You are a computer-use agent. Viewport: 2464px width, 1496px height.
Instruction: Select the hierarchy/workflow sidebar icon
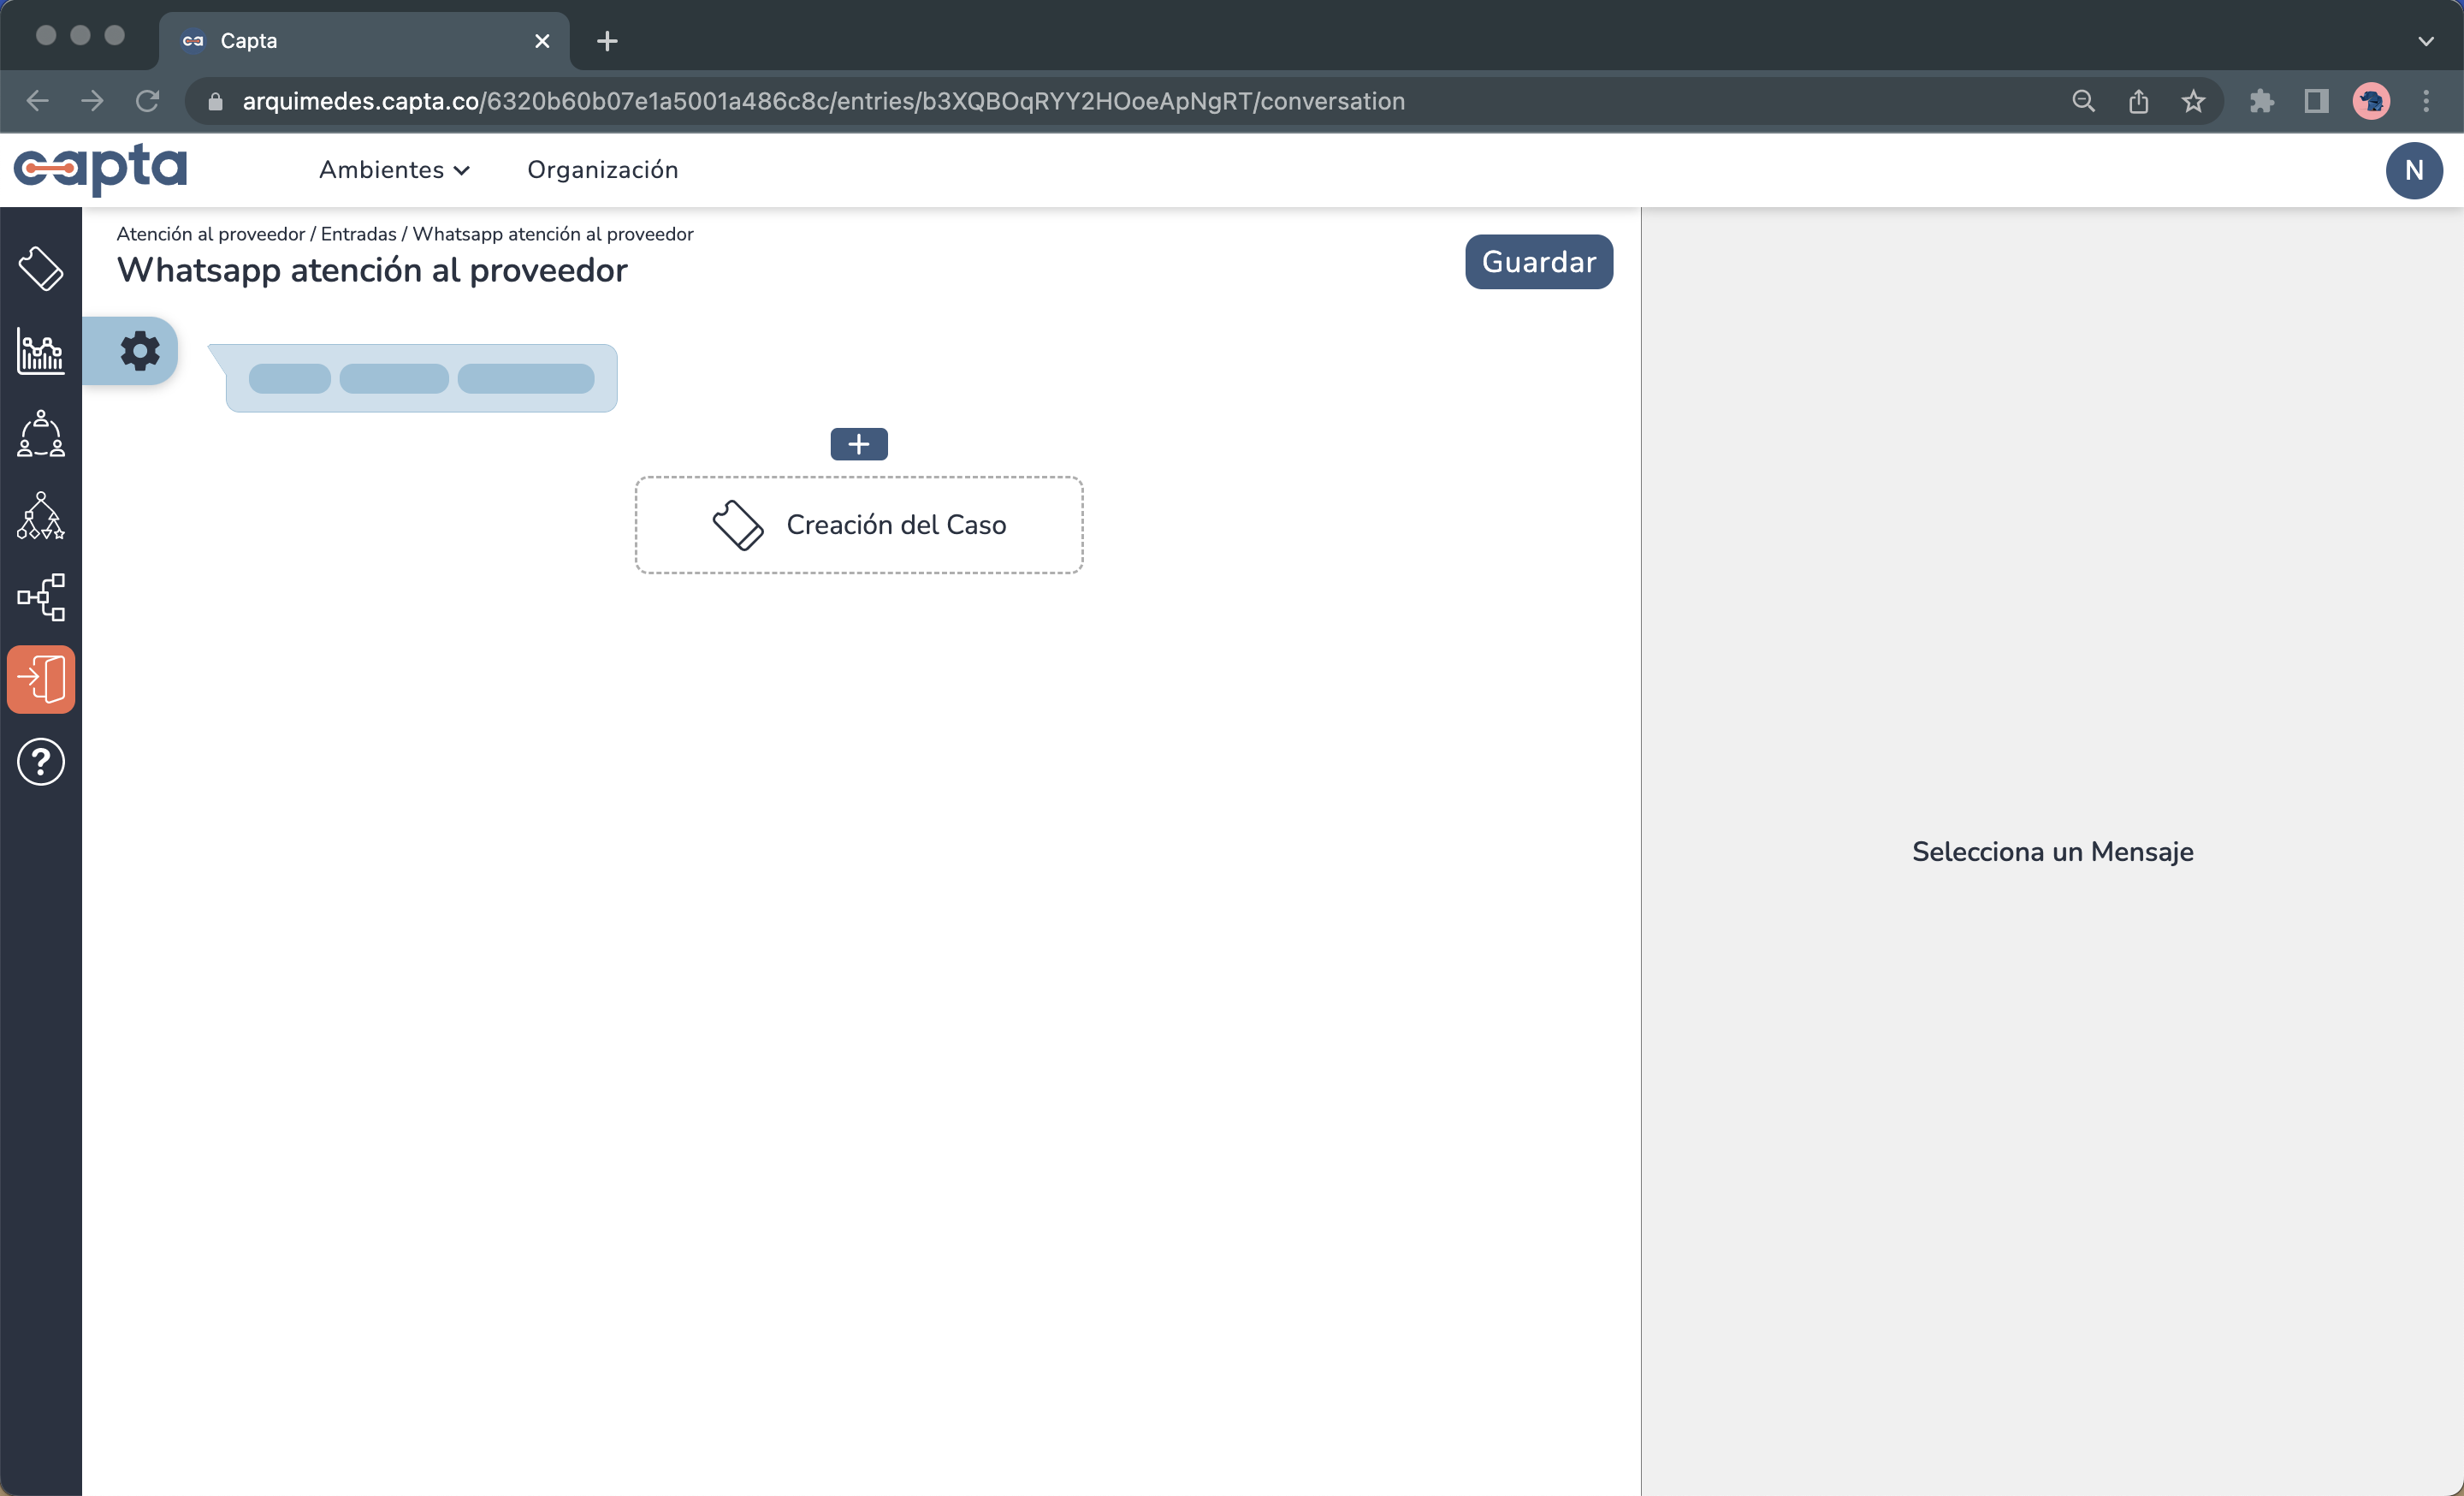click(41, 516)
